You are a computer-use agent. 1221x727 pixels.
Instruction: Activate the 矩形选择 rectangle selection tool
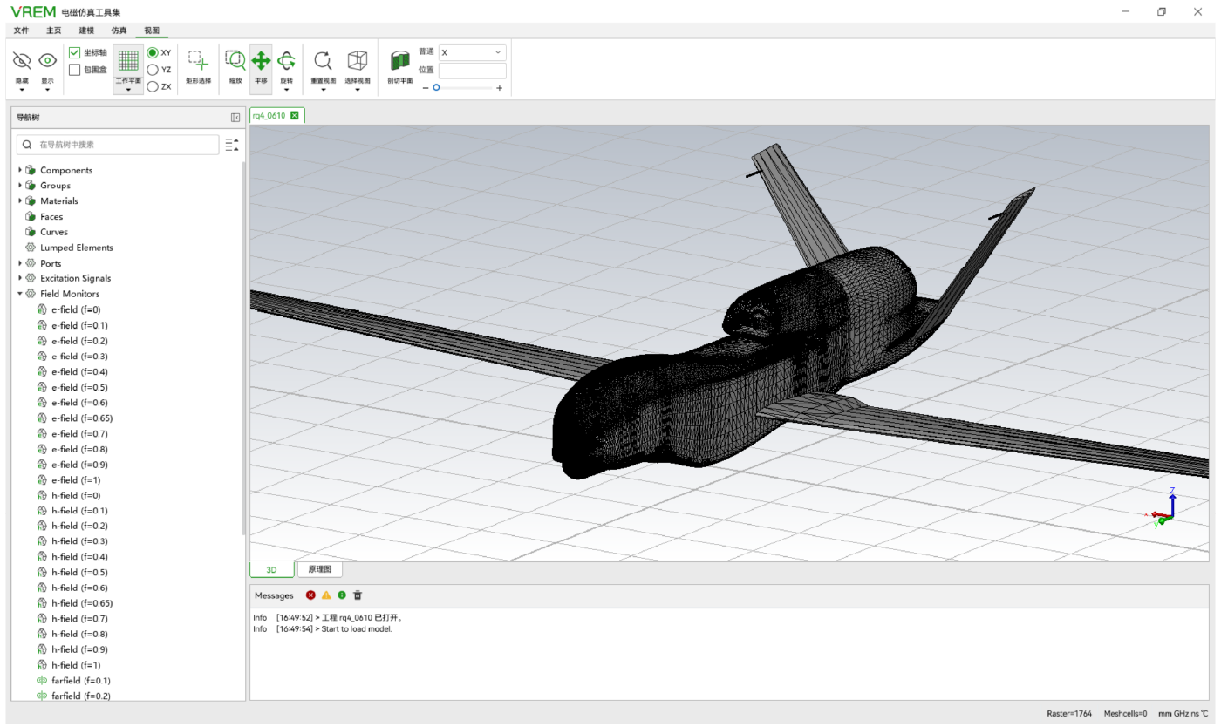click(198, 60)
